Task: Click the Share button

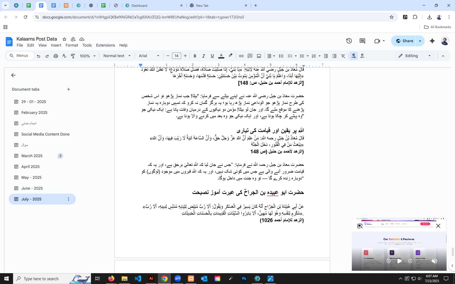Action: (404, 41)
